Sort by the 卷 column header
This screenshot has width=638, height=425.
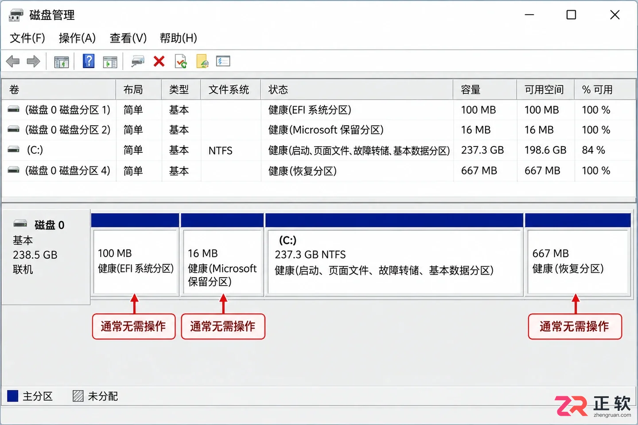pyautogui.click(x=58, y=90)
